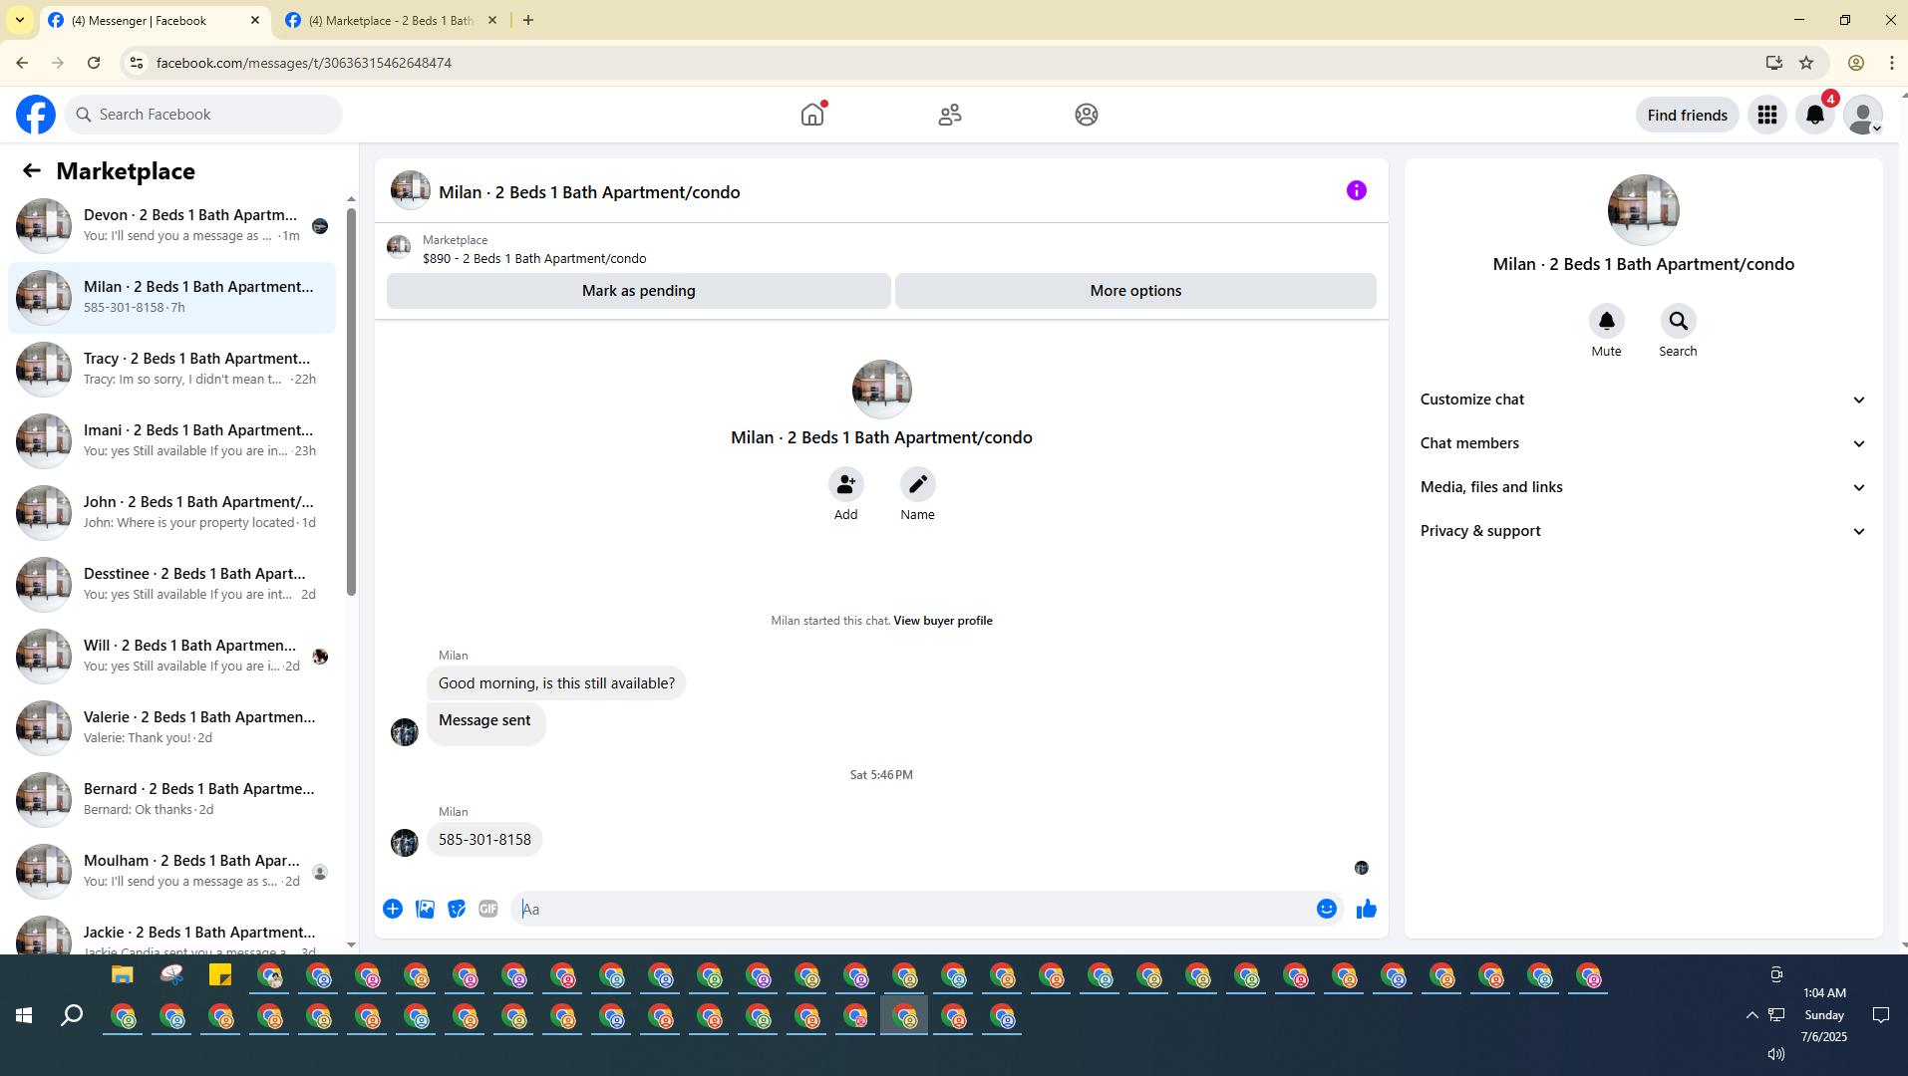Click the chat list scrollbar
1908x1076 pixels.
[x=351, y=402]
